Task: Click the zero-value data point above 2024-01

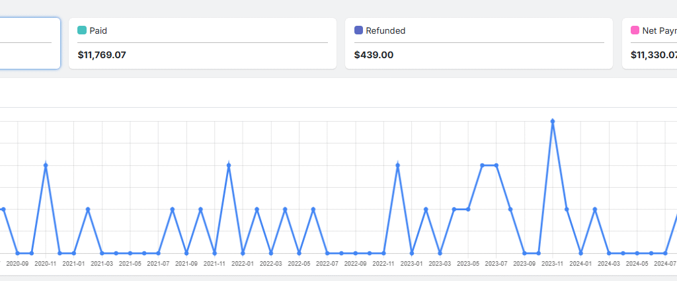Action: pos(581,253)
